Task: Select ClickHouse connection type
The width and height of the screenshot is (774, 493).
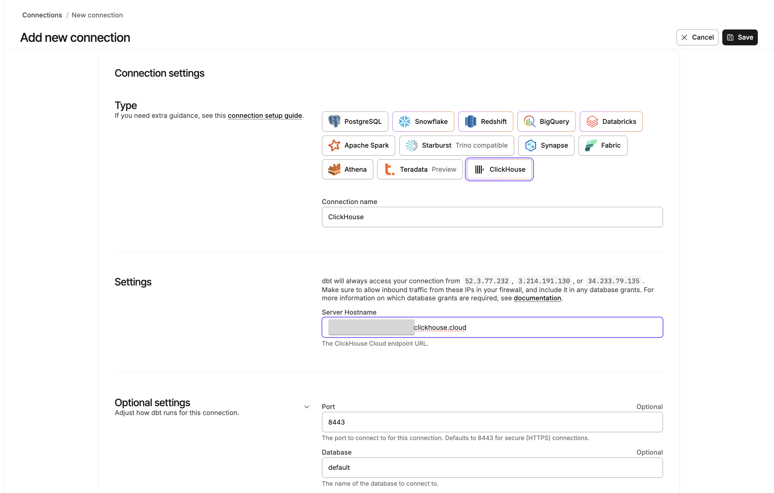Action: [500, 169]
